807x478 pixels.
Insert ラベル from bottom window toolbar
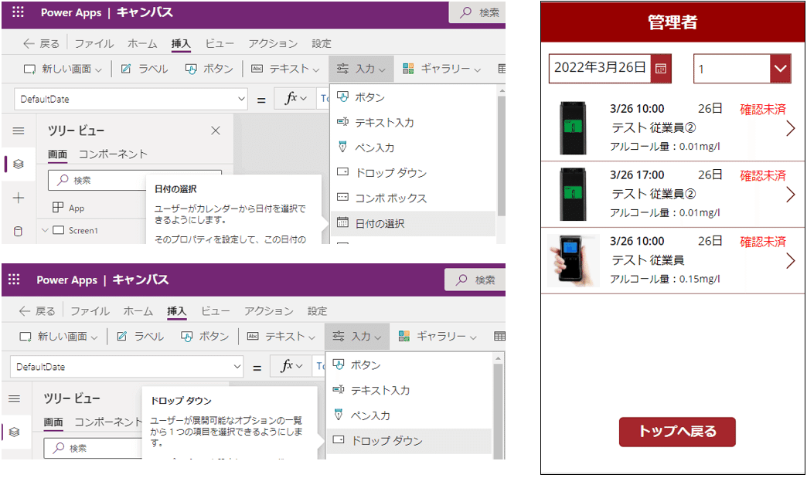point(140,337)
